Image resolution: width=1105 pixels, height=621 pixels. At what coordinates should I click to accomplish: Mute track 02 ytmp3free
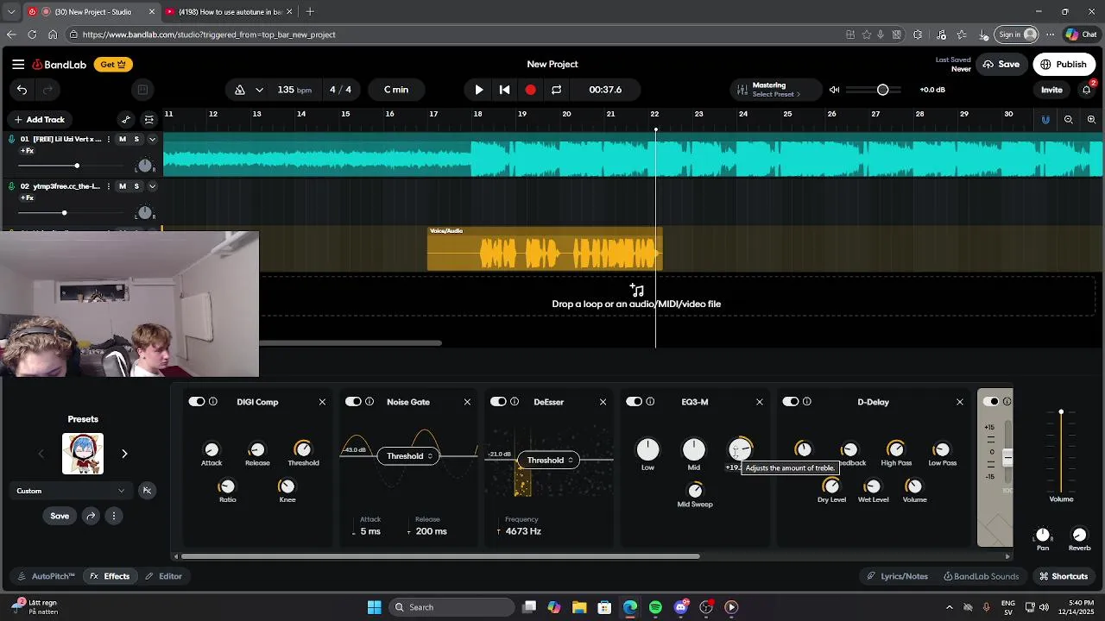click(x=123, y=186)
